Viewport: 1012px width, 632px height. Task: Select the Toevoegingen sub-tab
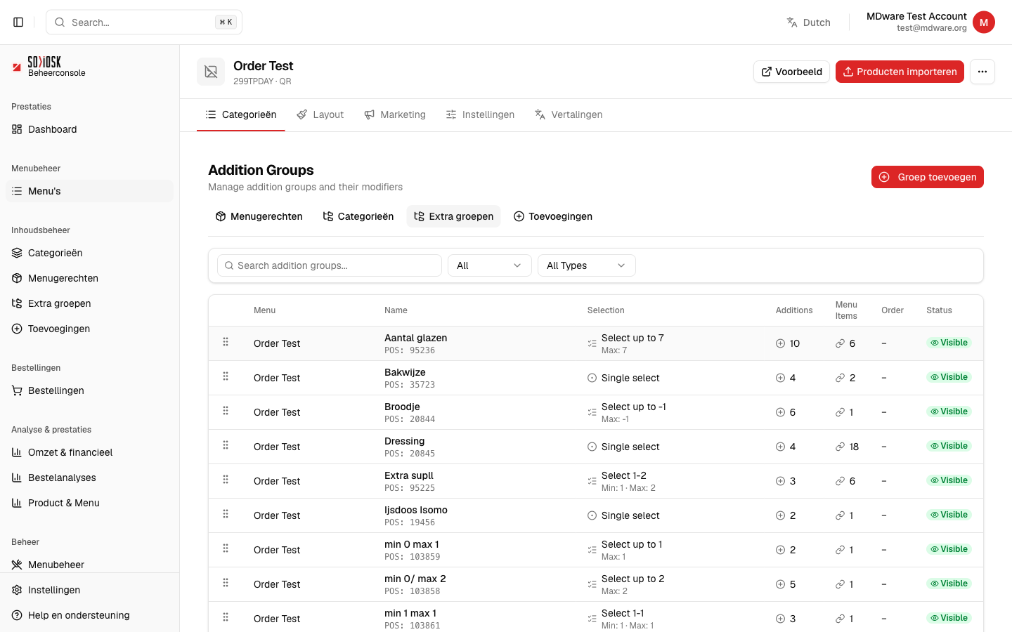coord(553,216)
